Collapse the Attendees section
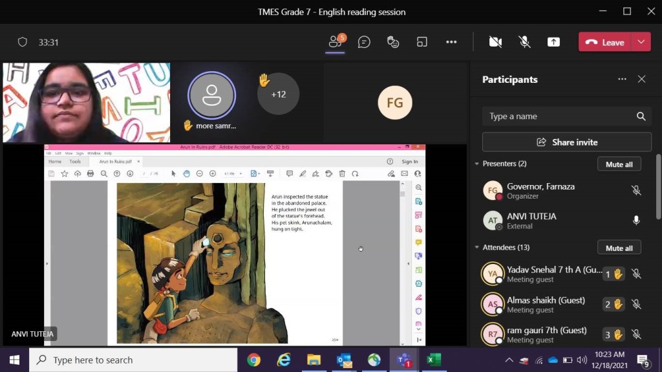The image size is (662, 372). tap(477, 248)
